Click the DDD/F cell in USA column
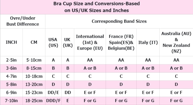The width and height of the screenshot is (193, 105). point(53,101)
